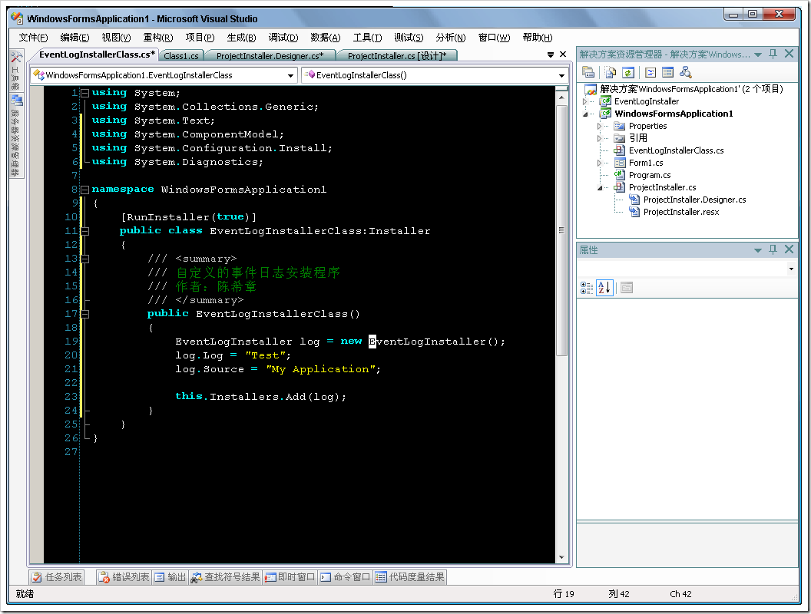Click View Designer icon in Solution Explorer

667,72
